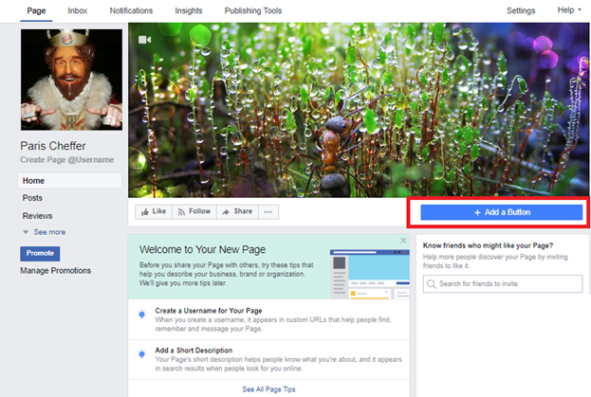Click the Search for friends to invite field
Viewport: 591px width, 397px height.
[x=503, y=283]
